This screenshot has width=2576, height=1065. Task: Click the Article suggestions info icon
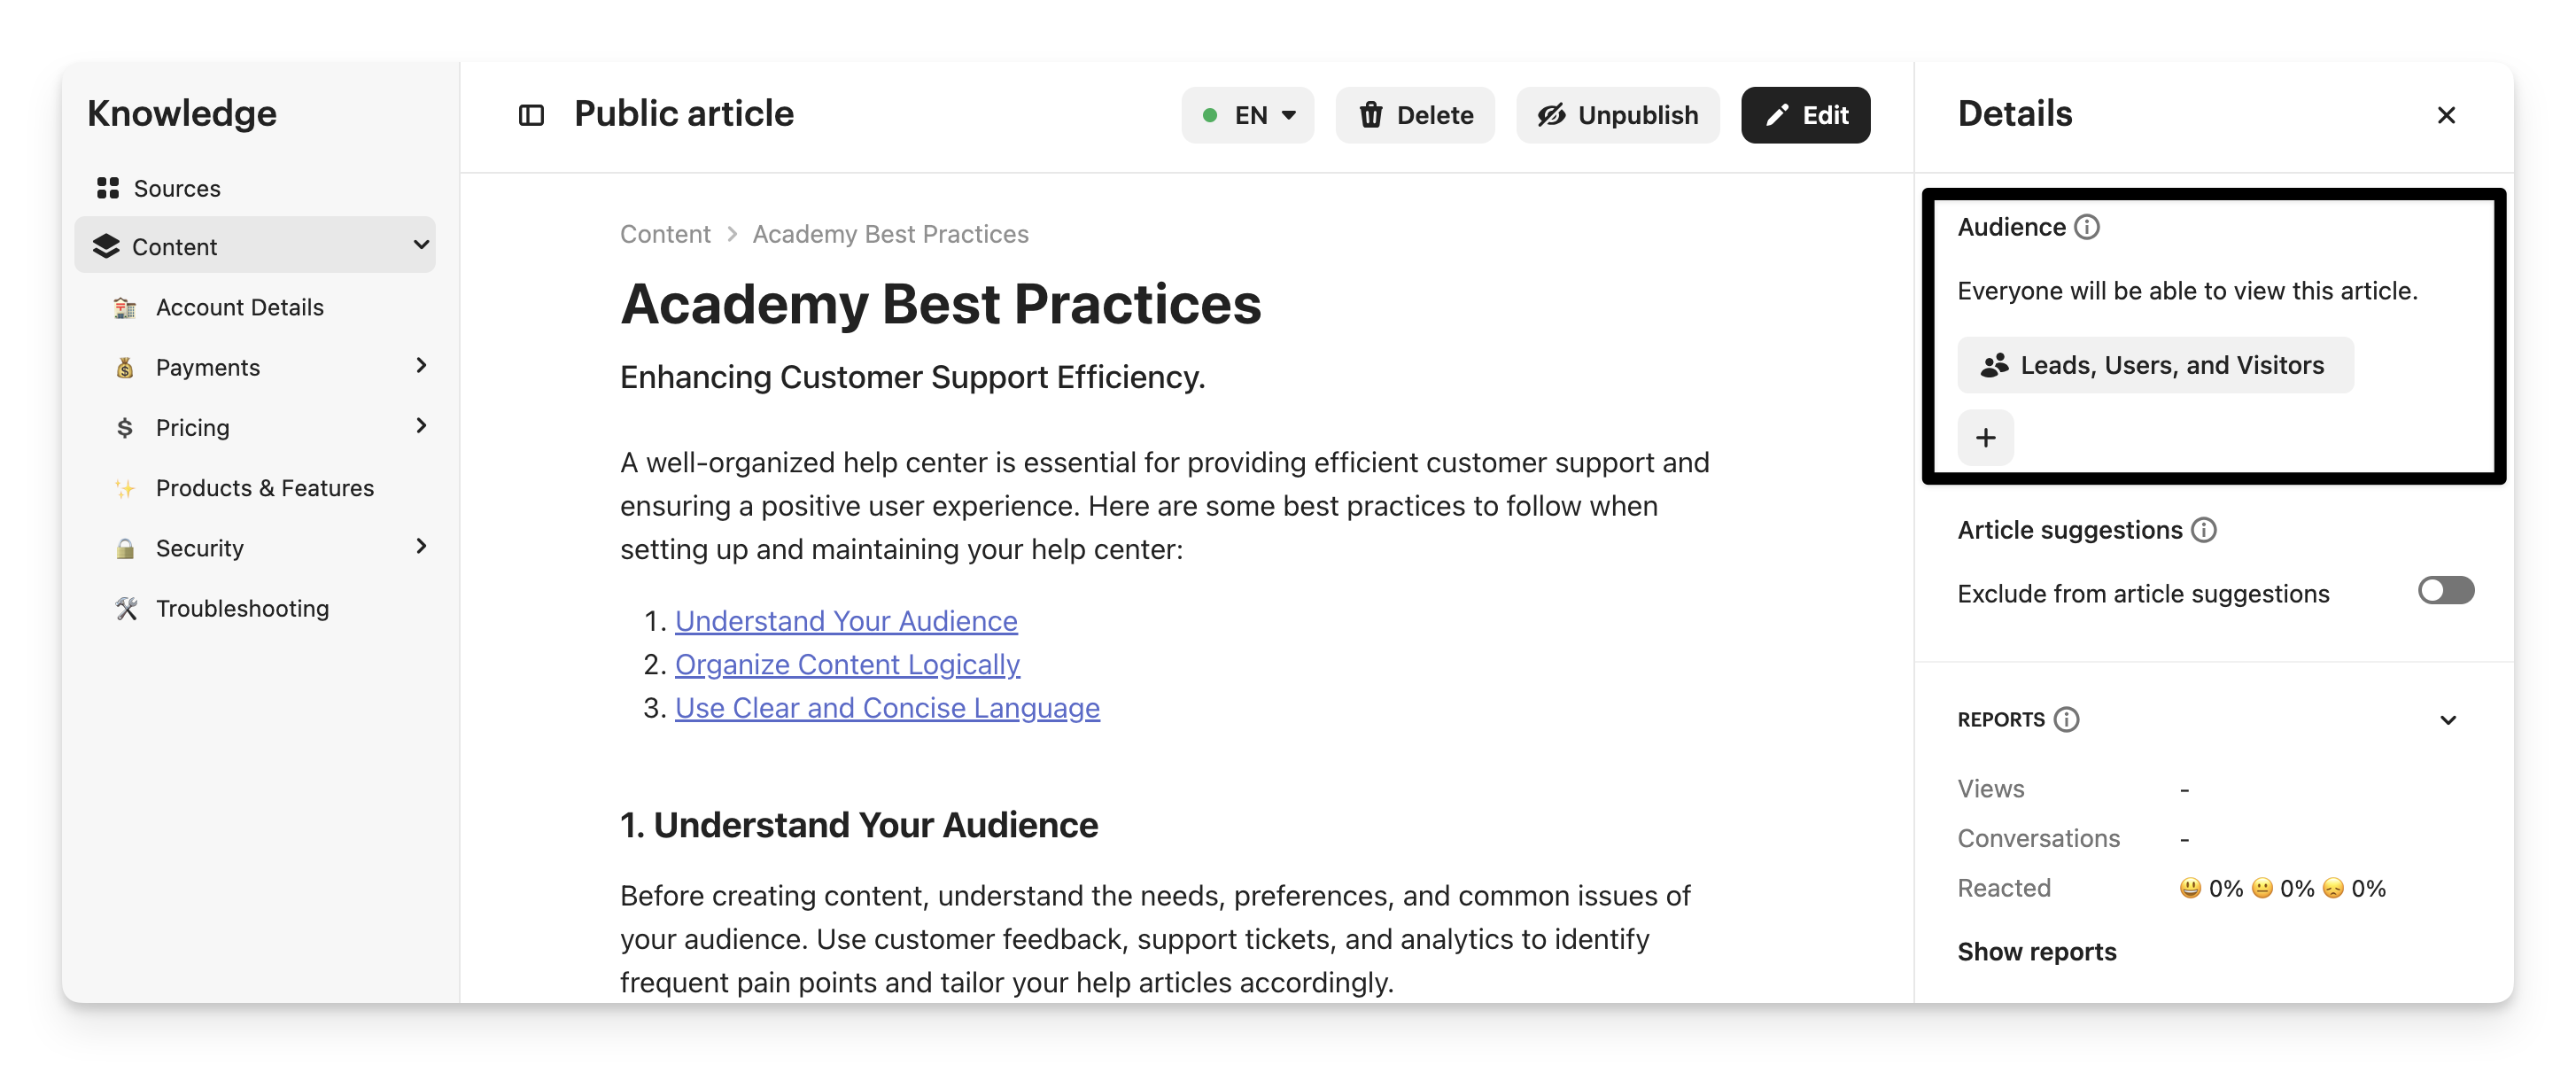pyautogui.click(x=2204, y=530)
